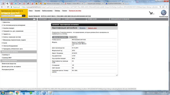Open the Windows Start menu

coord(3,93)
